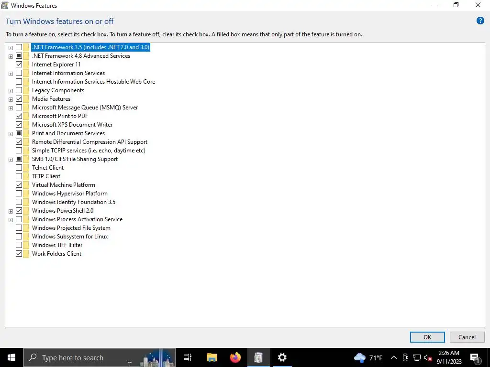Click the Media Features folder icon
The width and height of the screenshot is (490, 367).
click(x=26, y=98)
